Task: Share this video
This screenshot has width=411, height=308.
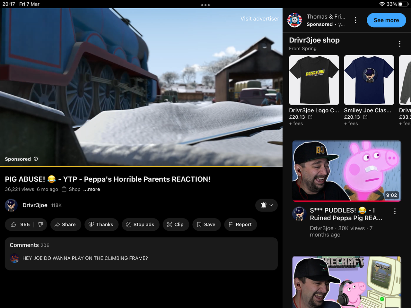Action: tap(65, 225)
